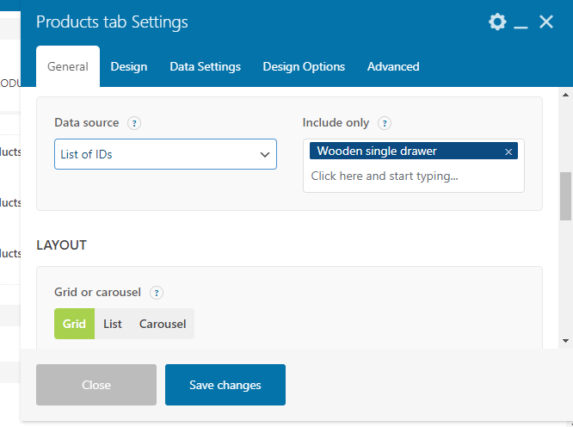
Task: Open the Advanced tab
Action: tap(393, 66)
